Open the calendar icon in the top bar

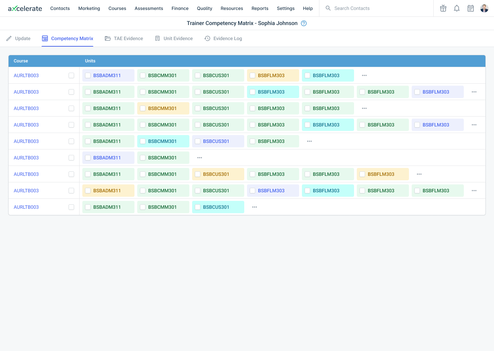(470, 8)
